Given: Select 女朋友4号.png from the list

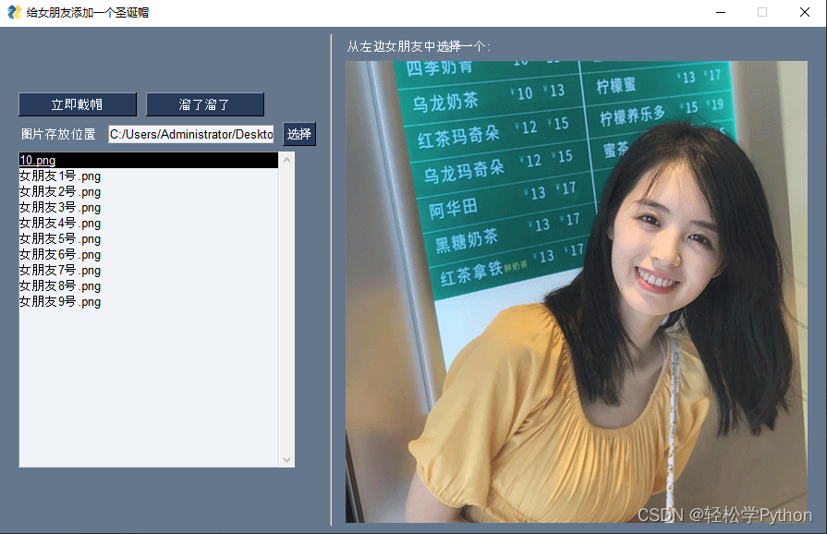Looking at the screenshot, I should 59,223.
